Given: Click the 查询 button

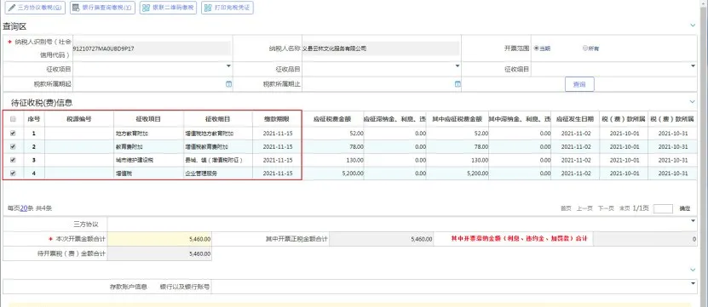Looking at the screenshot, I should click(579, 84).
